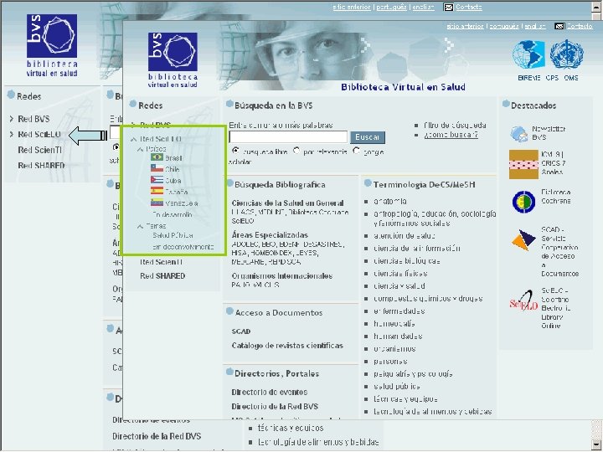Open Red SHARED in background window
Viewport: 603px width, 452px height.
tap(41, 165)
